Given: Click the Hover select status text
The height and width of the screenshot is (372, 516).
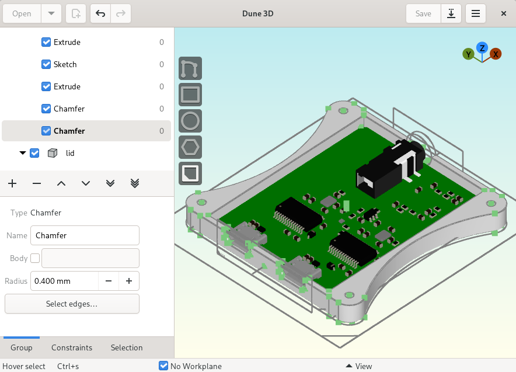Looking at the screenshot, I should [x=24, y=366].
